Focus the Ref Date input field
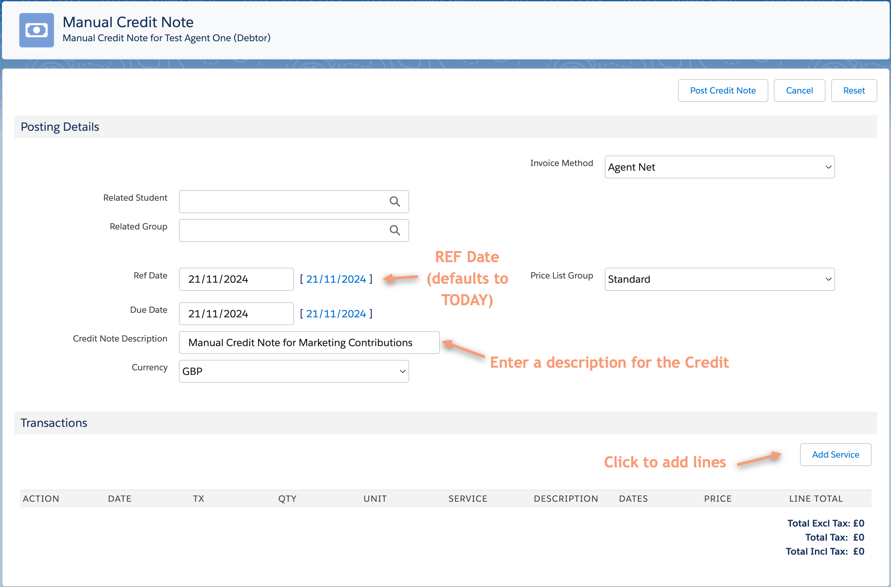 (236, 279)
